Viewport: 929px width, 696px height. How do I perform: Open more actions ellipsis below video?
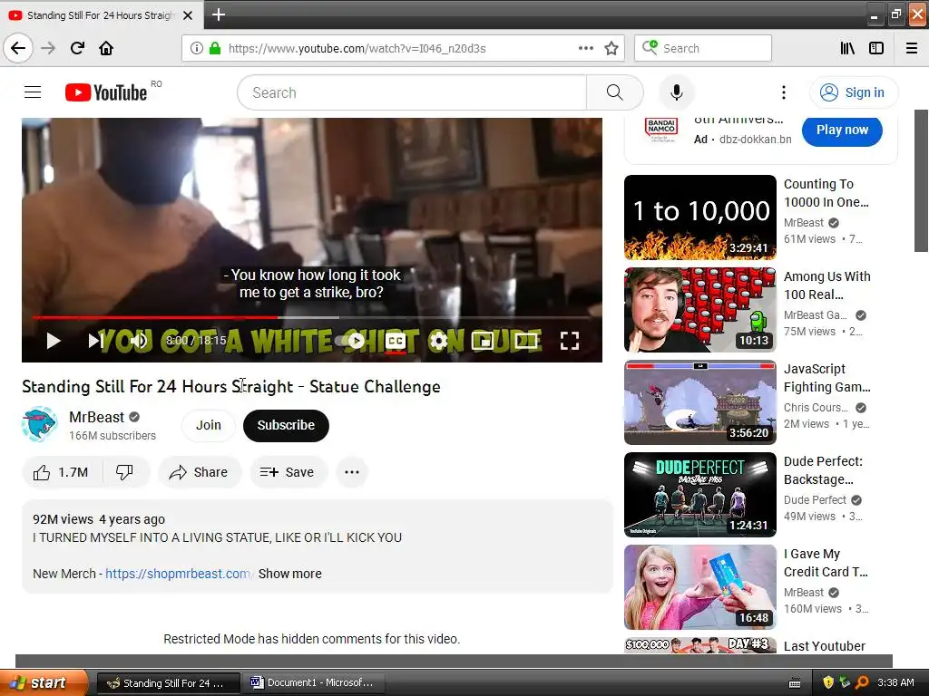click(352, 472)
